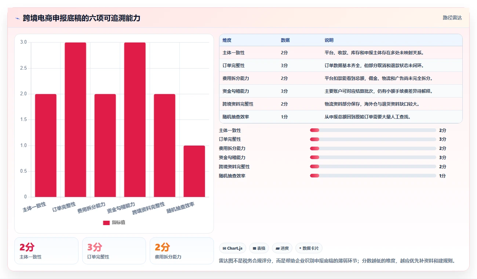Click the 数据 column header

pos(285,40)
